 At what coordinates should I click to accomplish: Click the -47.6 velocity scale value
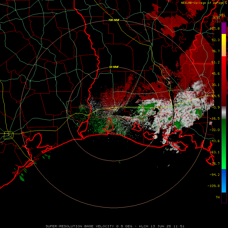[x=215, y=141]
